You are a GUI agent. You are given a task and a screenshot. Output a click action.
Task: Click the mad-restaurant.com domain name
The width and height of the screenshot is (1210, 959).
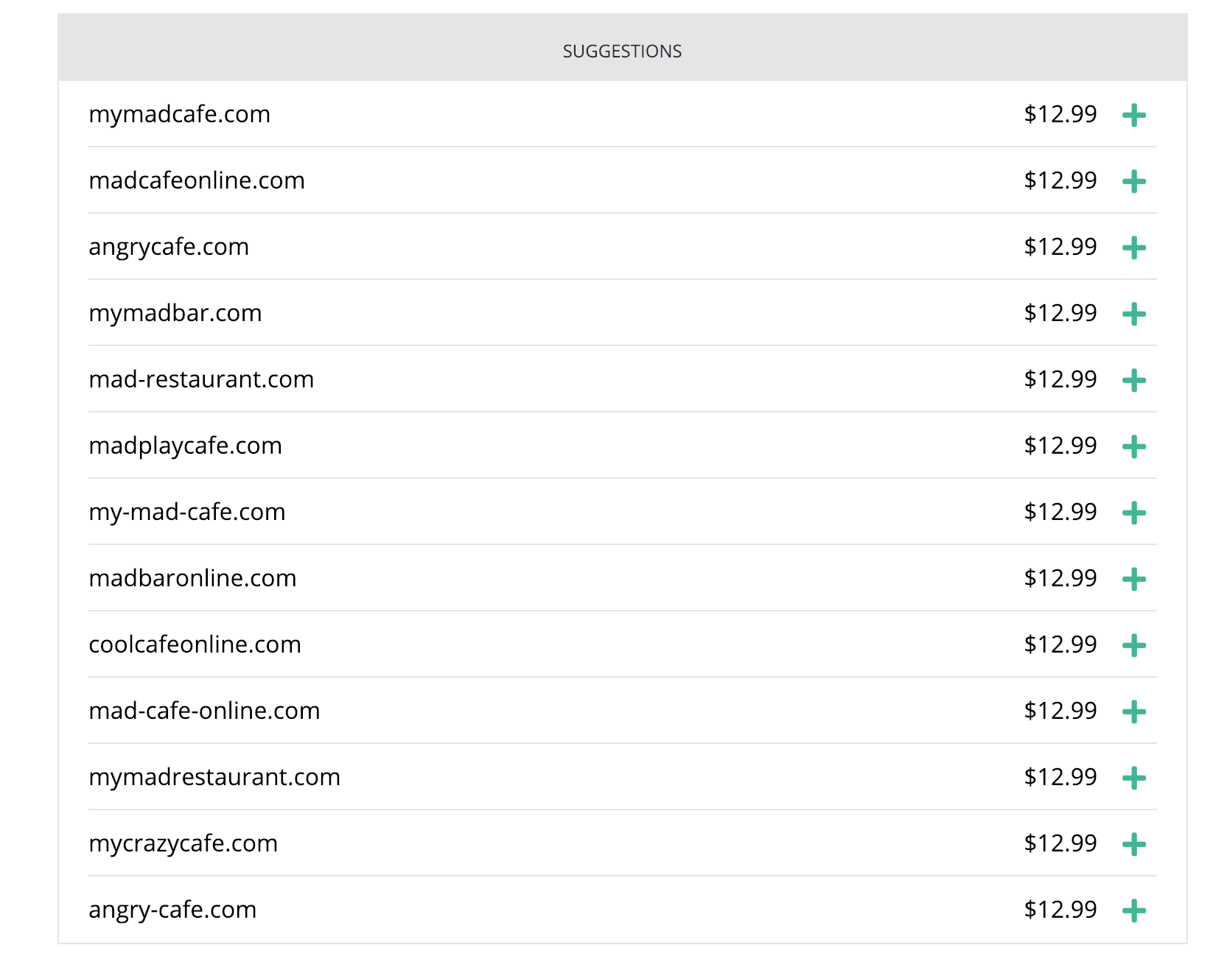201,379
